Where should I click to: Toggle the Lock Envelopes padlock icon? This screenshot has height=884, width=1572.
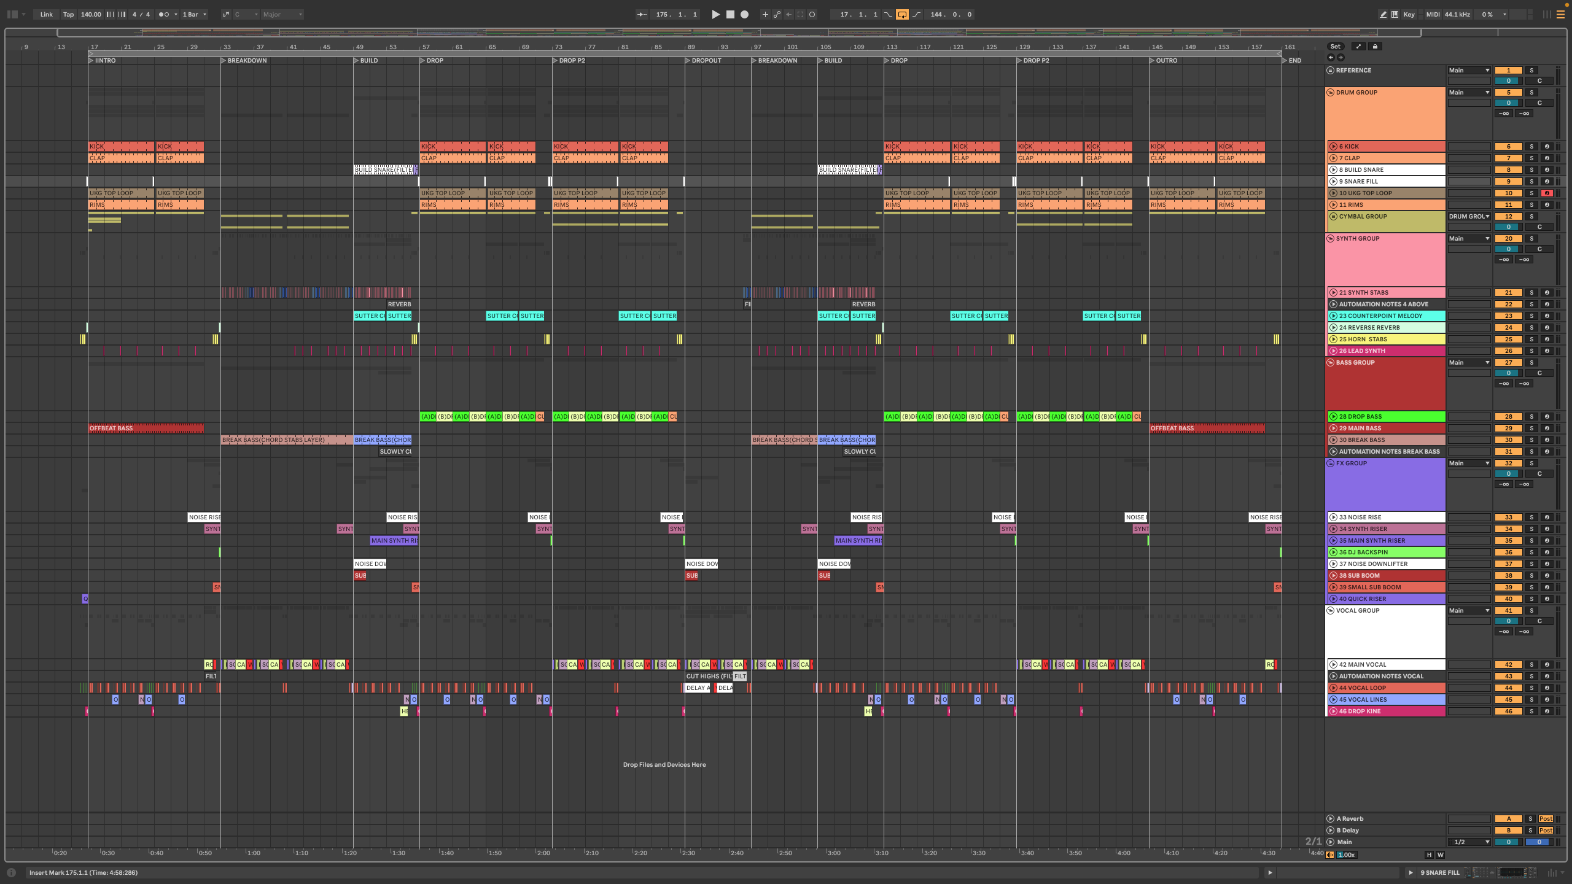coord(1375,47)
